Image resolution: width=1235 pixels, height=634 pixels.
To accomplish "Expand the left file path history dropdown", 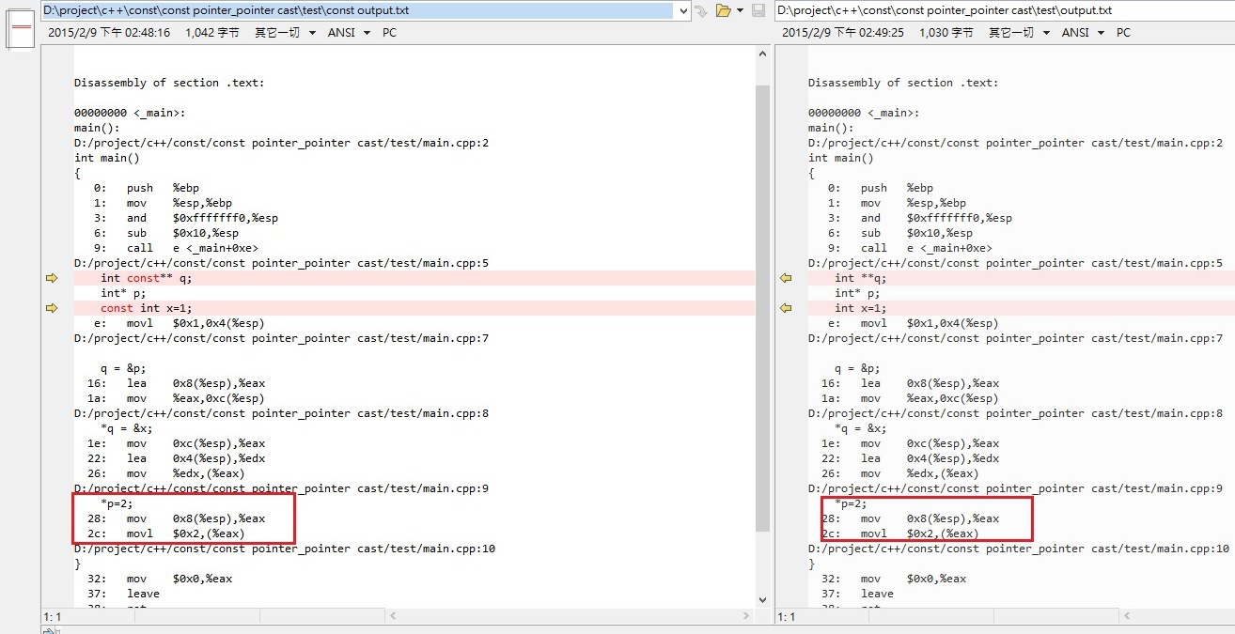I will pos(682,10).
